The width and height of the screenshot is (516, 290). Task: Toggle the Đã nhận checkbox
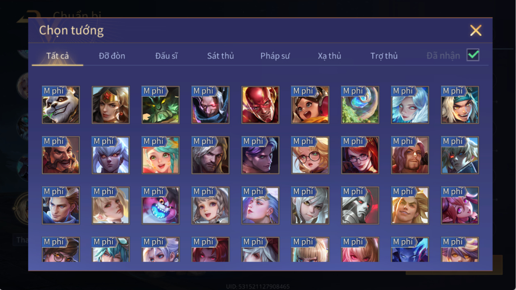(473, 55)
